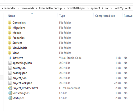Select the appsettings.json file name
The width and height of the screenshot is (133, 111).
click(22, 63)
